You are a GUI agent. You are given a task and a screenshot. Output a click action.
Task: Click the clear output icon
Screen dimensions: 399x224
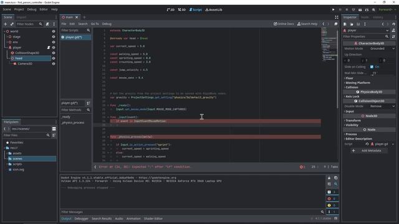pyautogui.click(x=329, y=178)
